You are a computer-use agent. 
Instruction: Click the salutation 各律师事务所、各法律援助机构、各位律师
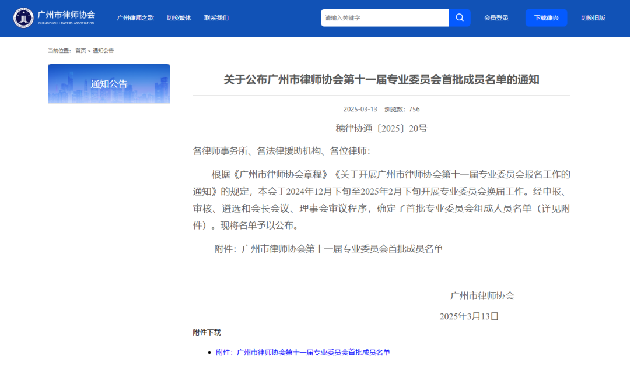[x=281, y=151]
